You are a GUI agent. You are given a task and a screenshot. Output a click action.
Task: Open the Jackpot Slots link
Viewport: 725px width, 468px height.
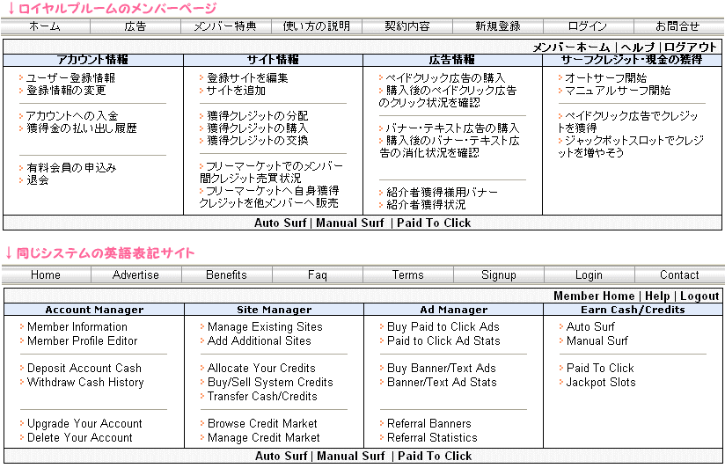pyautogui.click(x=601, y=382)
